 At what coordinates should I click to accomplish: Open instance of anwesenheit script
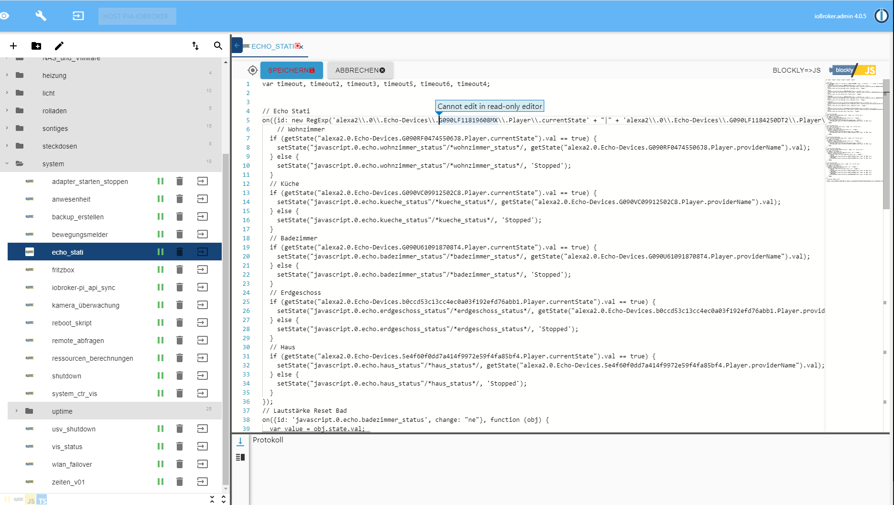point(203,199)
